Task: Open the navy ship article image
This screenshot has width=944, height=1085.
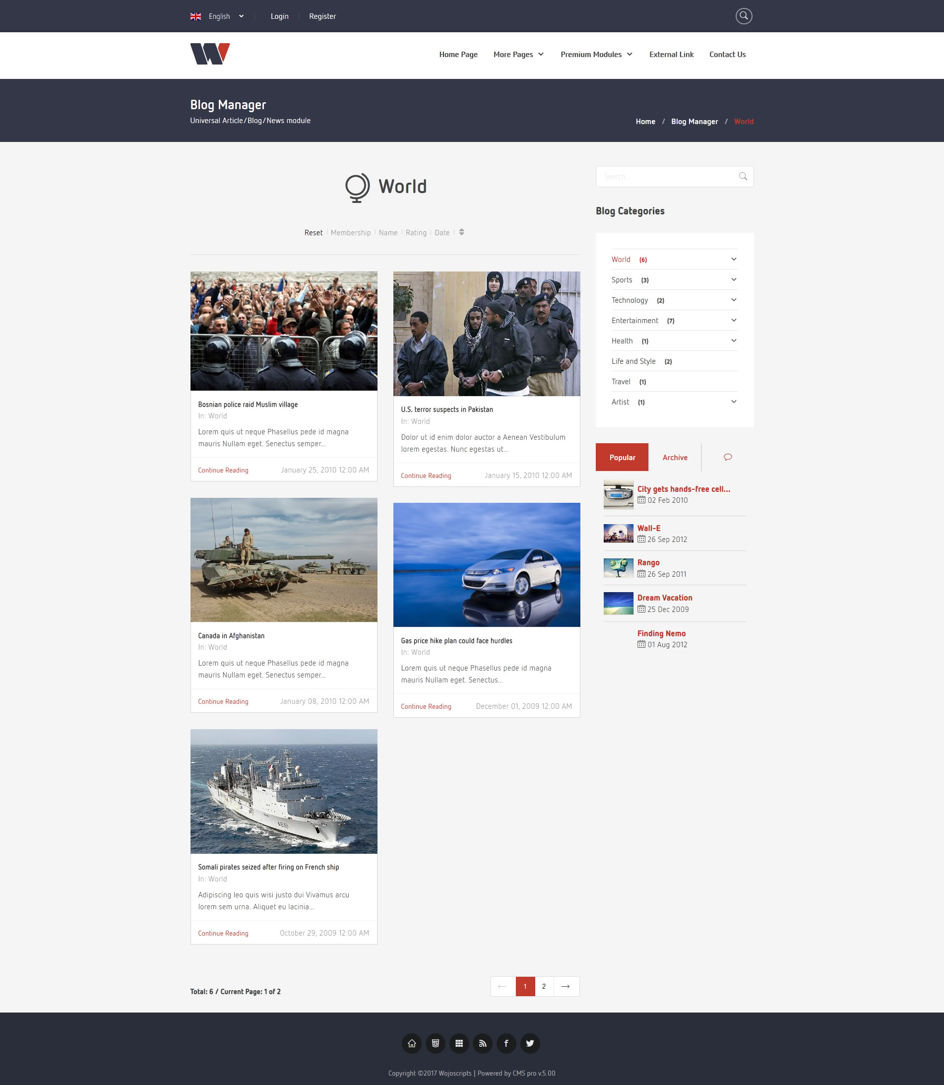Action: coord(284,792)
